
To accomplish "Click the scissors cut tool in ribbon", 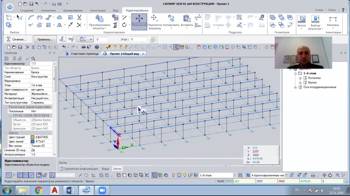I will tap(79, 18).
